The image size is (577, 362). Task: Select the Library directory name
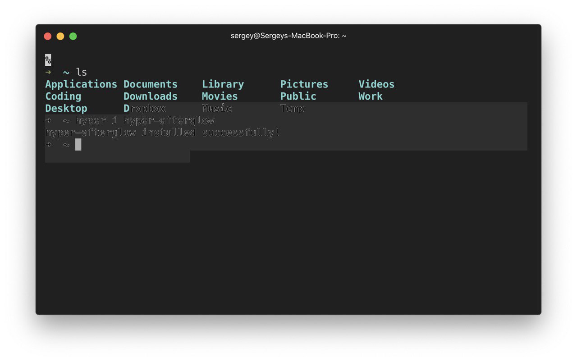click(x=223, y=84)
